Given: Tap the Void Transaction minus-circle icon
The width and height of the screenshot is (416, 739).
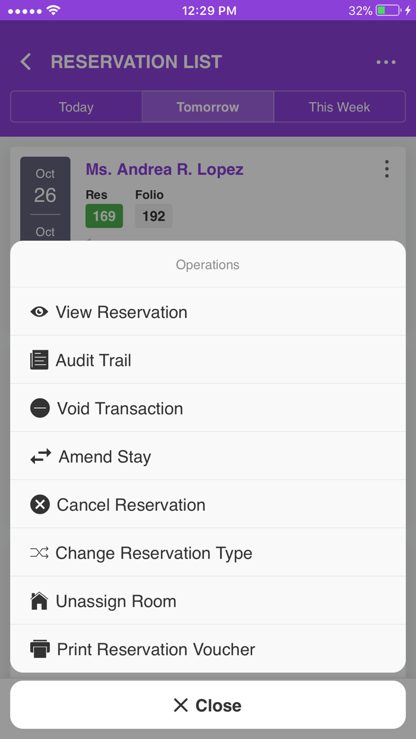Looking at the screenshot, I should 40,408.
